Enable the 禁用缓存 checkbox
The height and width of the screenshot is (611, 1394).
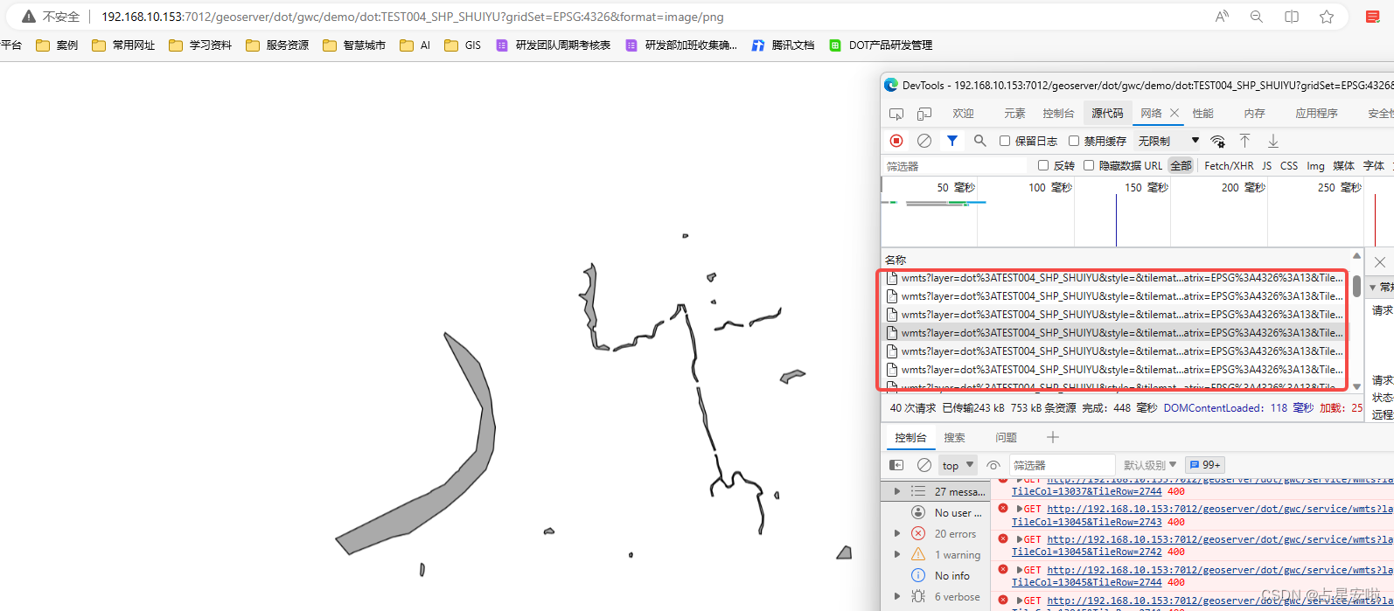[1074, 141]
